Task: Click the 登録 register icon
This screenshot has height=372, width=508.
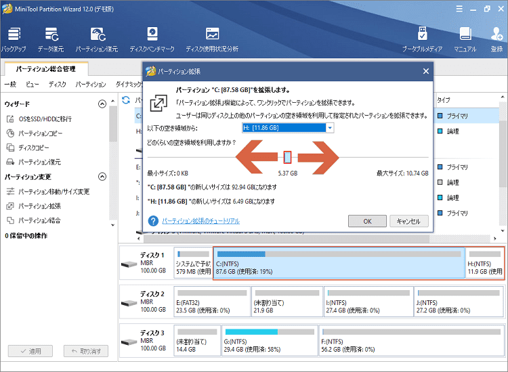Action: (496, 40)
